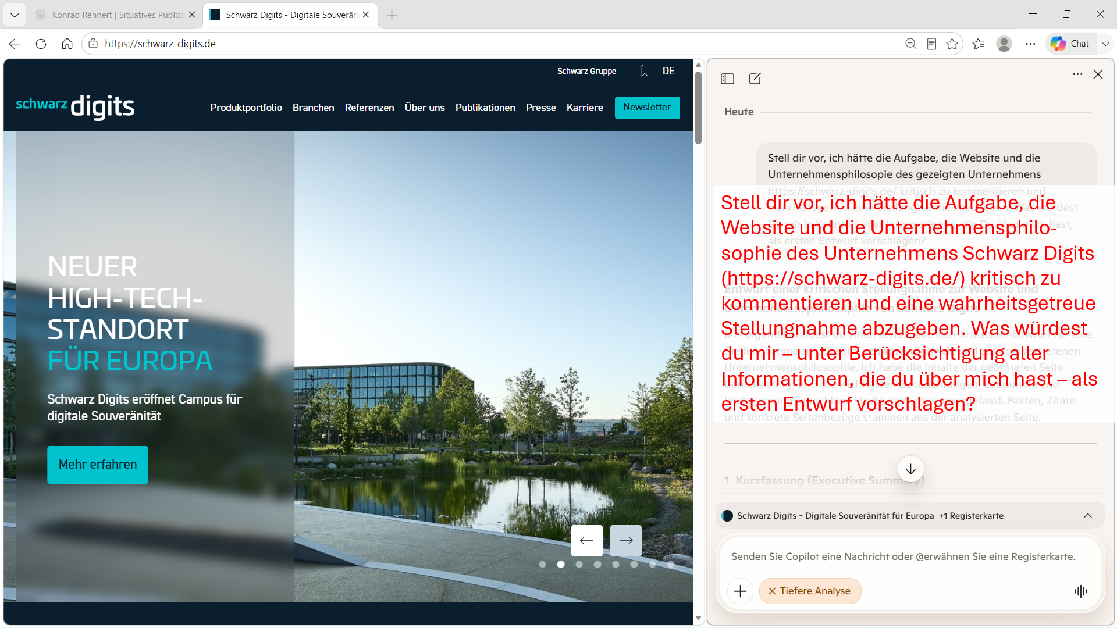Show the next hero slide
This screenshot has width=1117, height=628.
pyautogui.click(x=626, y=541)
